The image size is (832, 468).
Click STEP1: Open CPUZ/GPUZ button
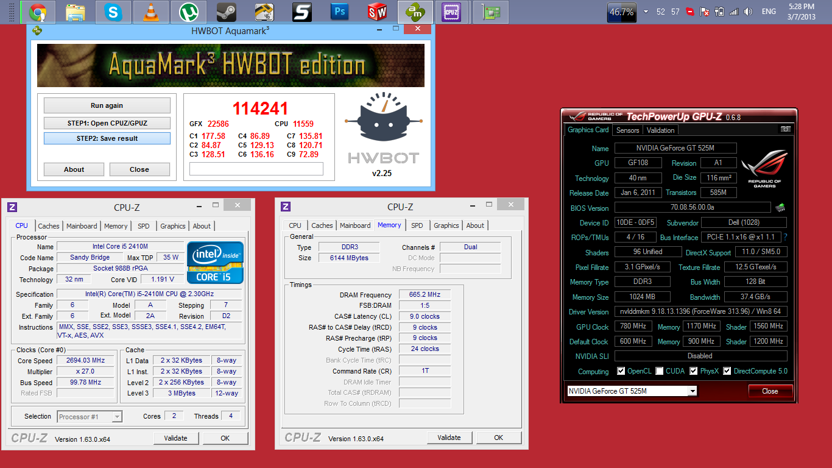click(107, 123)
